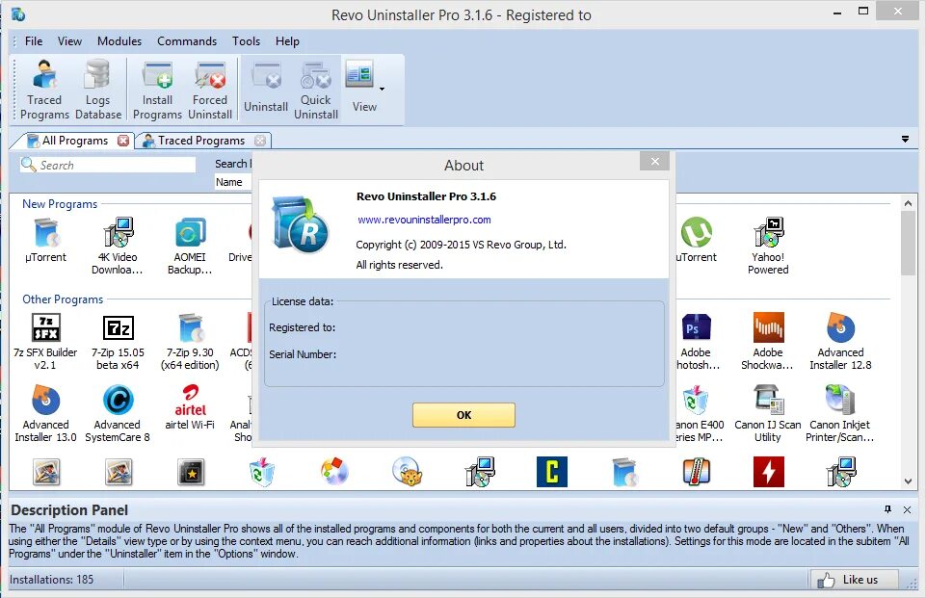Expand the View dropdown arrow in toolbar

pos(383,90)
